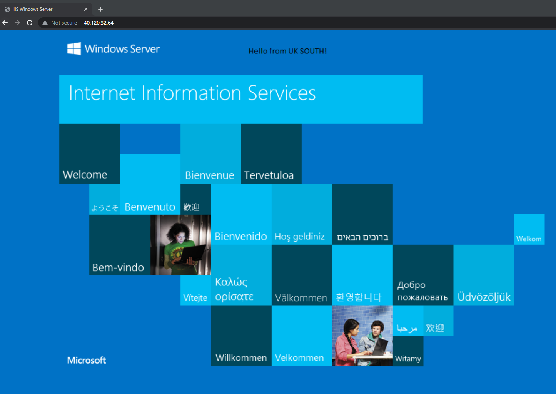Click the Üdvözöljük tile

(x=484, y=275)
